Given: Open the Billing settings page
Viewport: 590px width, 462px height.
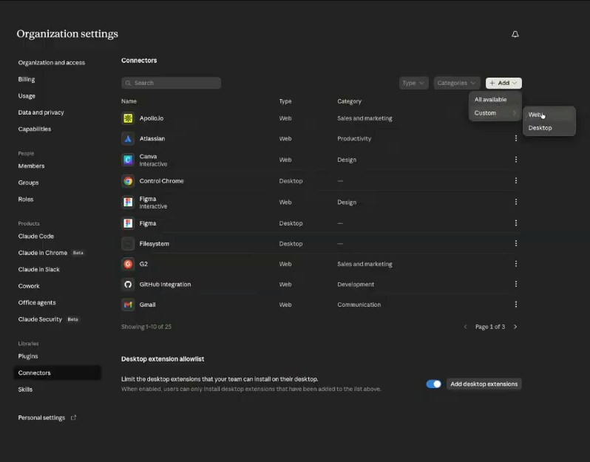Looking at the screenshot, I should click(x=27, y=79).
